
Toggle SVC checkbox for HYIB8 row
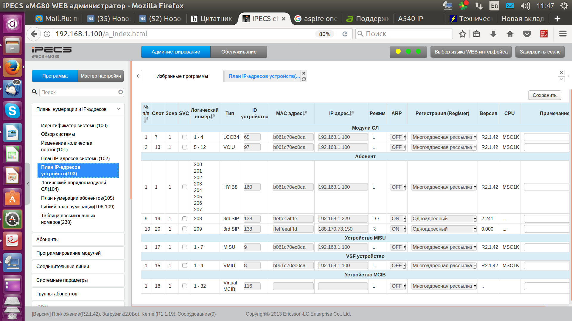coord(185,187)
